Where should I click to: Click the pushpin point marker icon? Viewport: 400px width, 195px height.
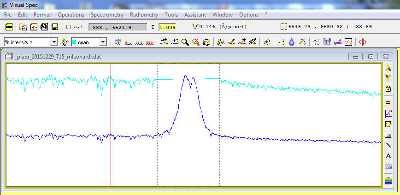242,42
